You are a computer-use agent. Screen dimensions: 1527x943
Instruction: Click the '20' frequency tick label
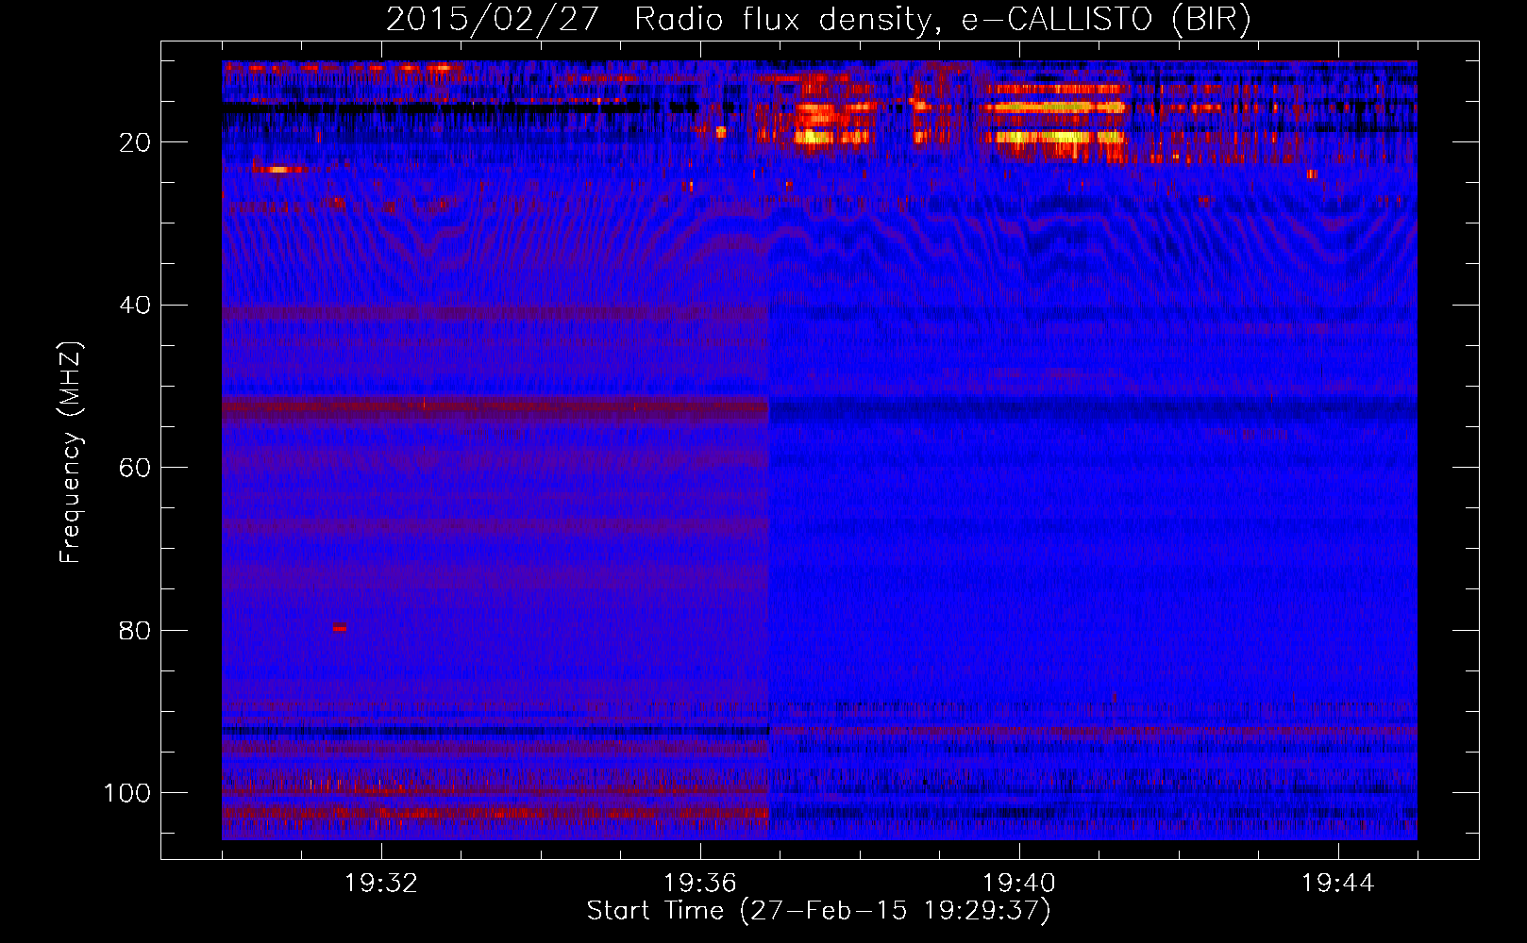[x=135, y=142]
